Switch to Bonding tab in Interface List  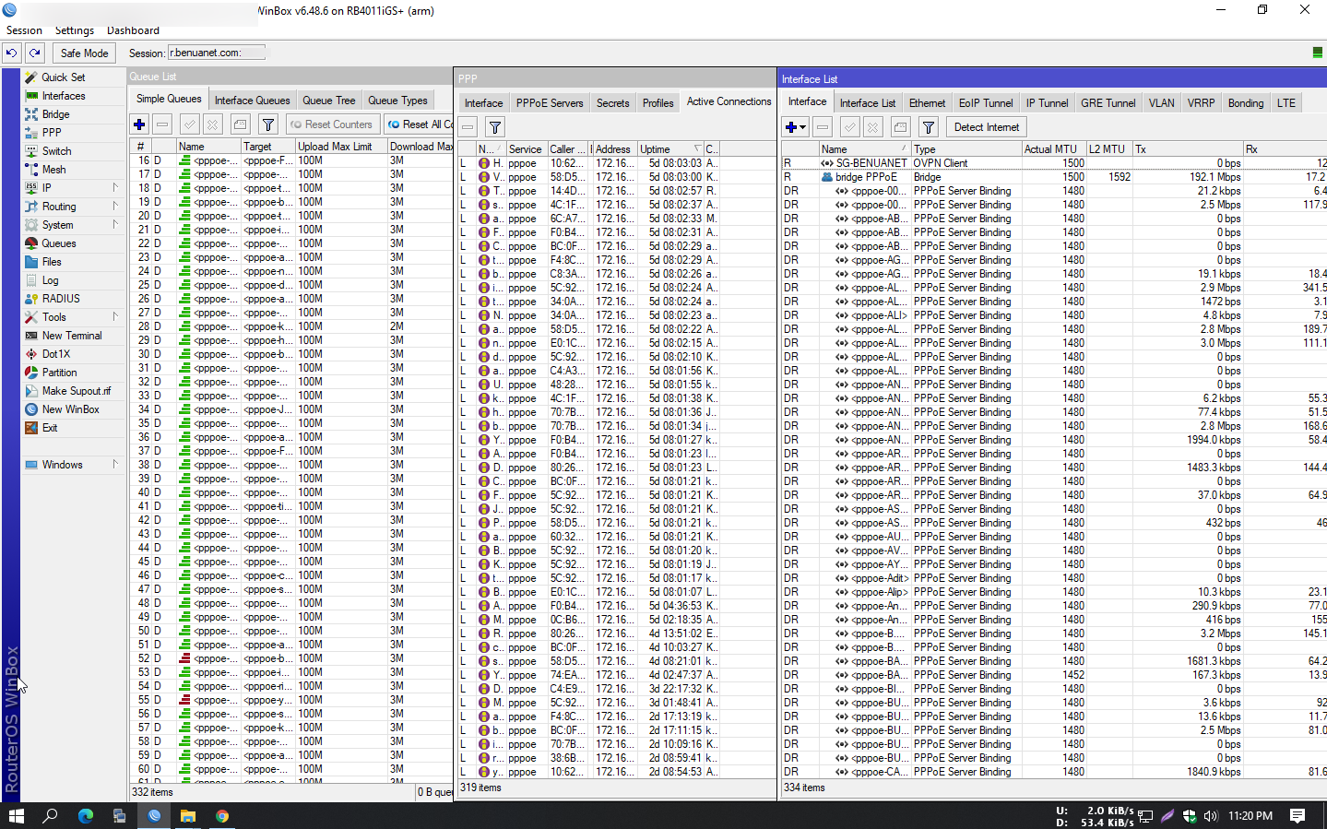(1245, 103)
